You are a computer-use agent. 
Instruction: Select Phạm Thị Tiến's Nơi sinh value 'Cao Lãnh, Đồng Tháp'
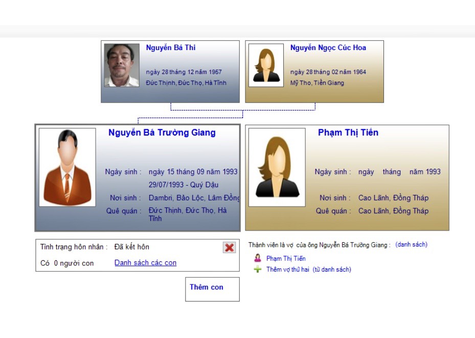pos(394,198)
